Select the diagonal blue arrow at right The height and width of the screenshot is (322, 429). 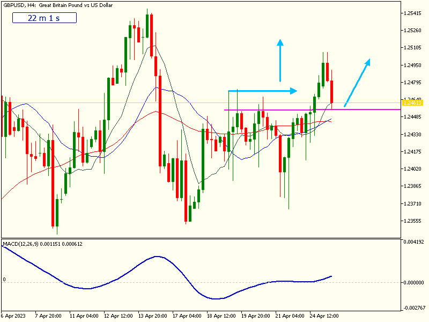click(357, 82)
